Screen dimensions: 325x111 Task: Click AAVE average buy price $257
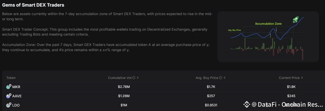211,96
